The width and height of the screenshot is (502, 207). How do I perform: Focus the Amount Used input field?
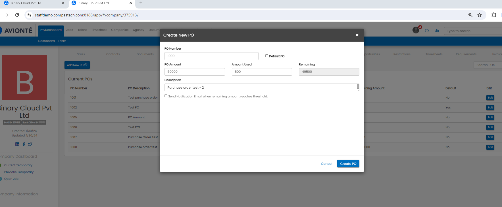click(x=262, y=72)
